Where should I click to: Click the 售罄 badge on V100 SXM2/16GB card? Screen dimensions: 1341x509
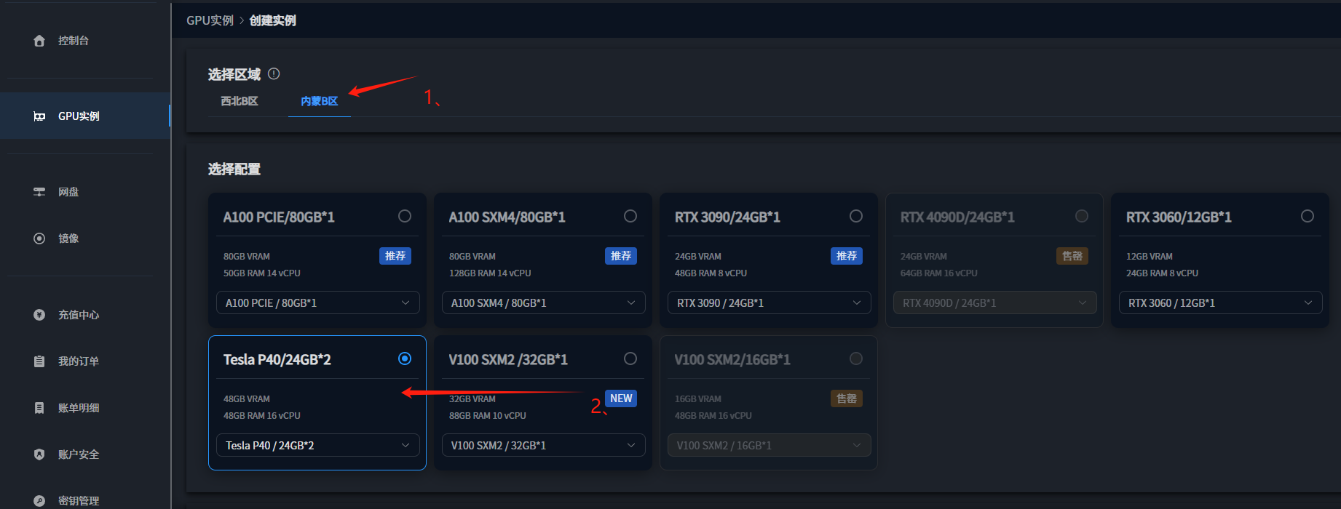pyautogui.click(x=847, y=398)
